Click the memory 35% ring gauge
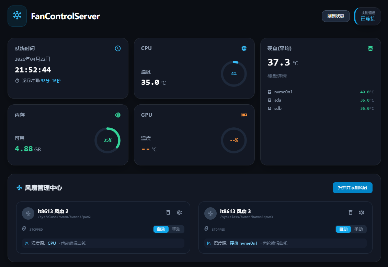388x267 pixels. point(107,140)
